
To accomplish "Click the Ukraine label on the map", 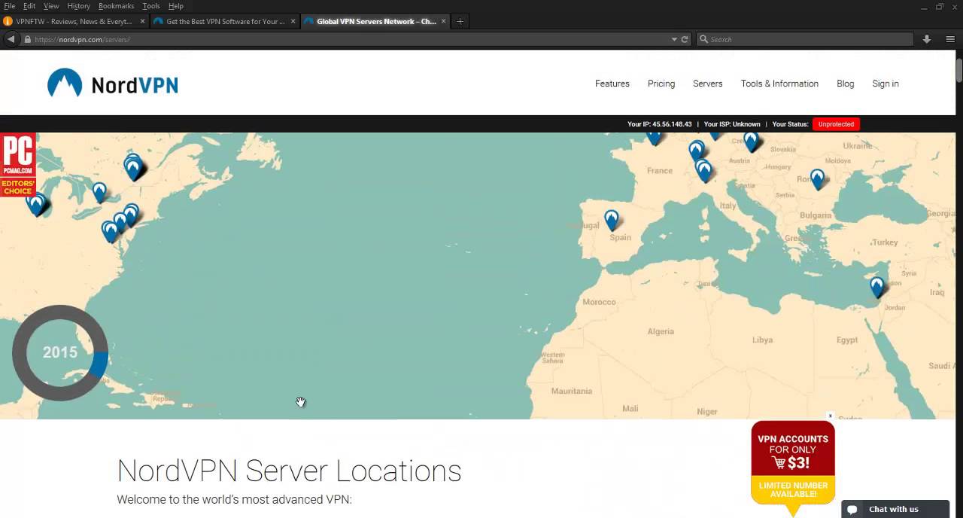I will [x=858, y=146].
